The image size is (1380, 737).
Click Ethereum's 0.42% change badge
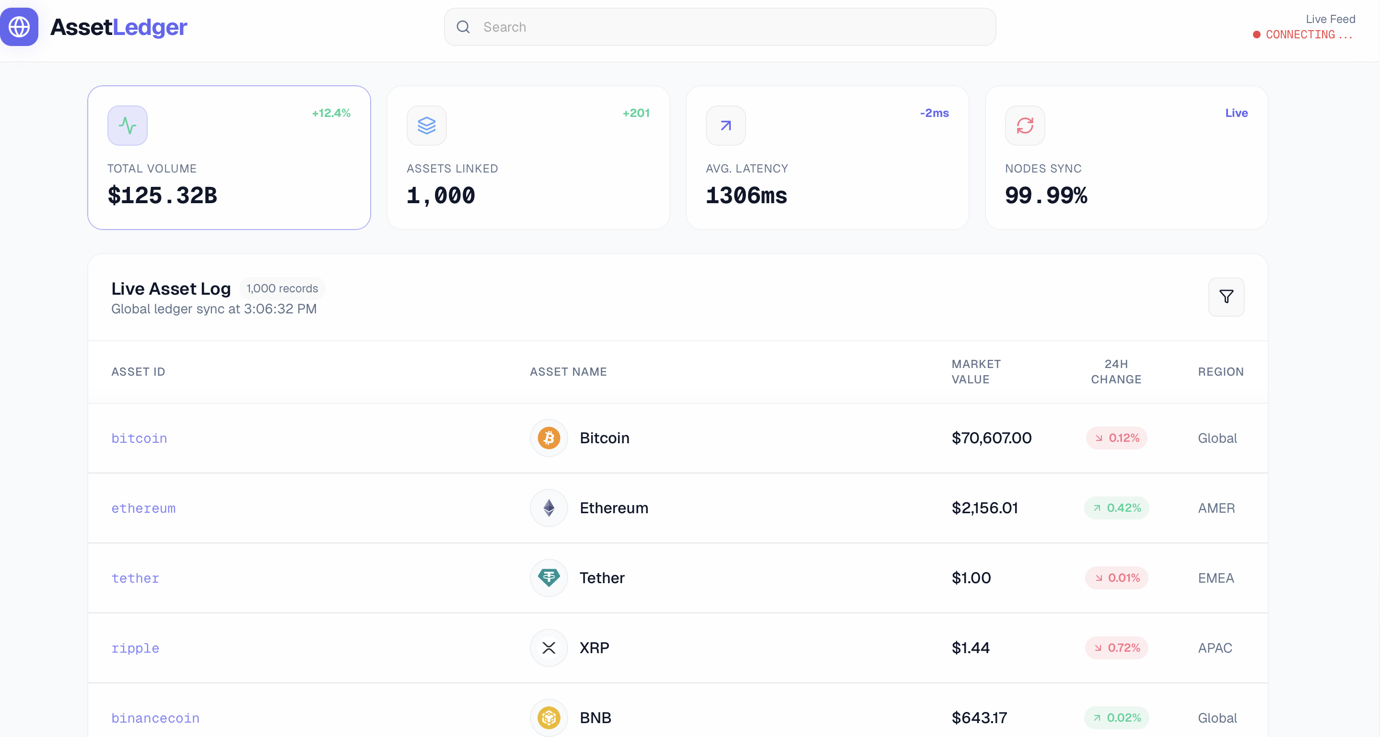(1116, 508)
